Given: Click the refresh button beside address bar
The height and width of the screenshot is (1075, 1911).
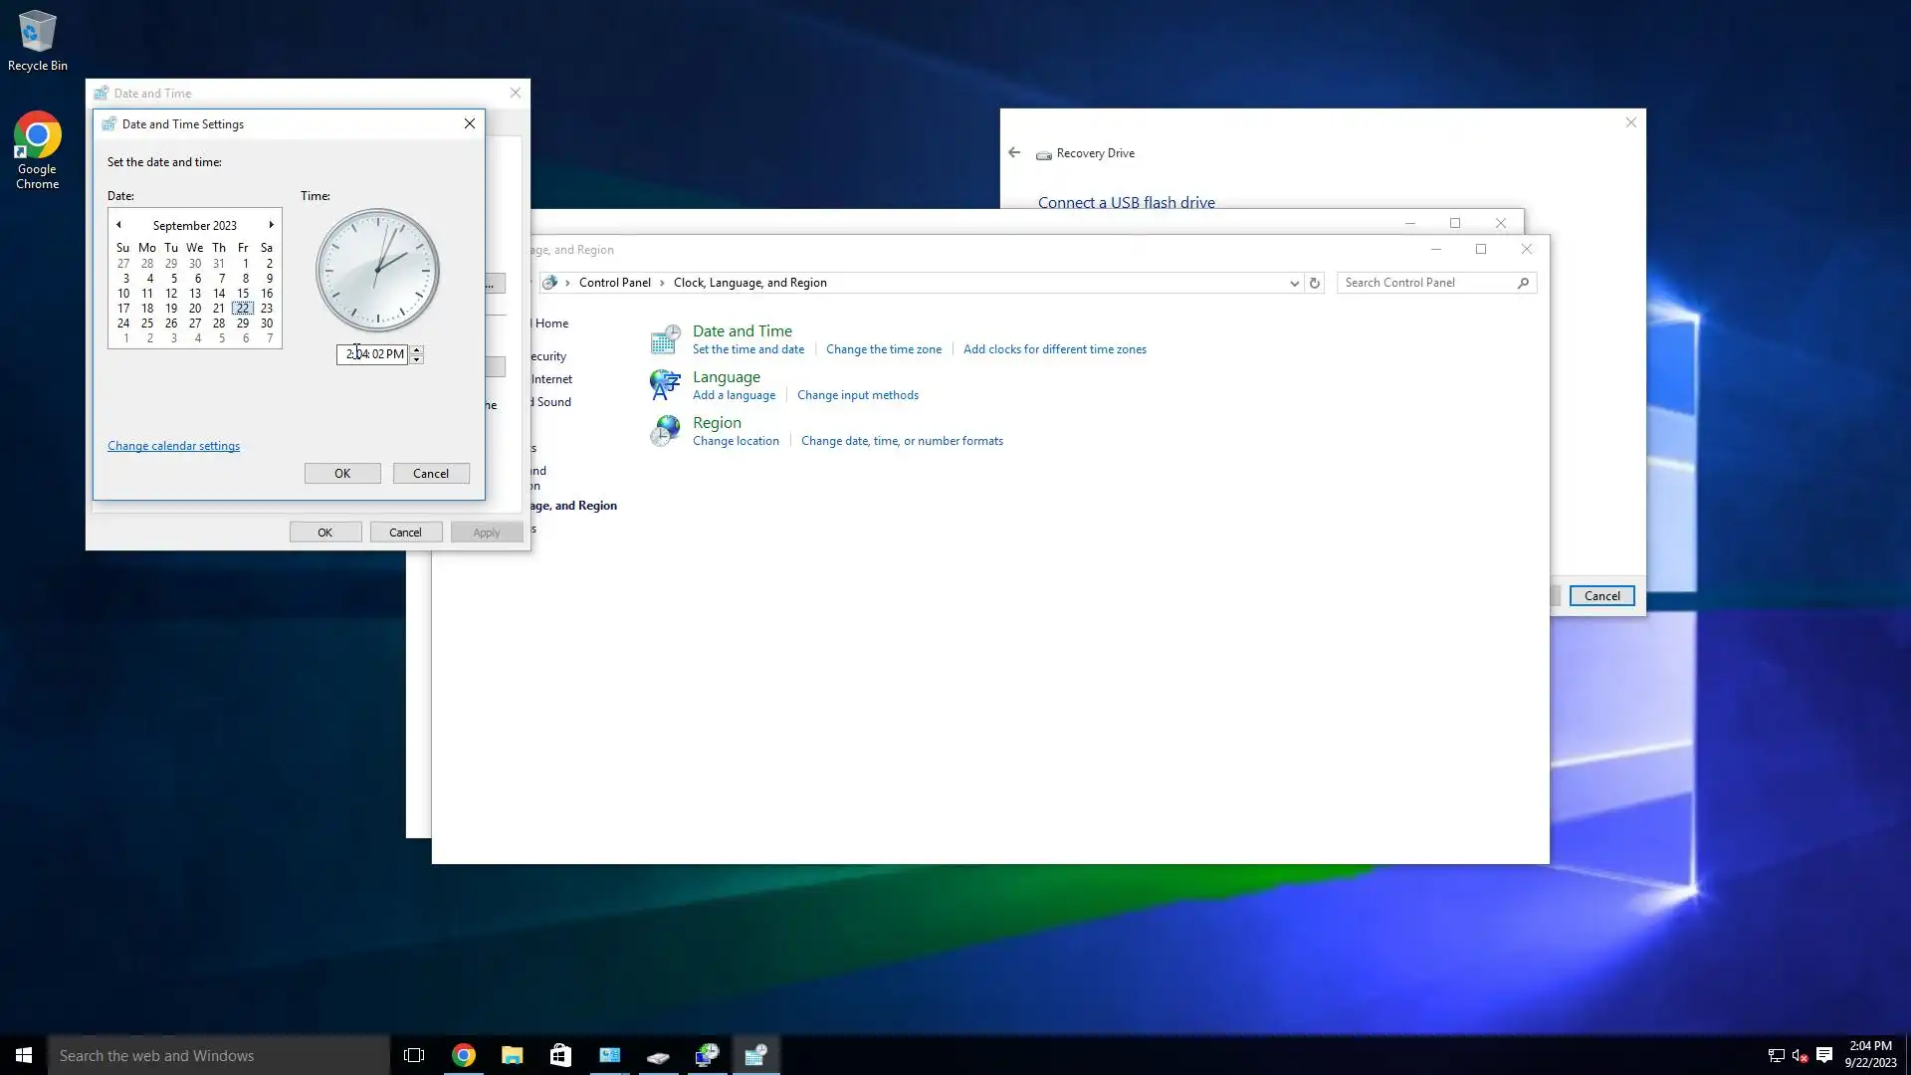Looking at the screenshot, I should (1315, 283).
